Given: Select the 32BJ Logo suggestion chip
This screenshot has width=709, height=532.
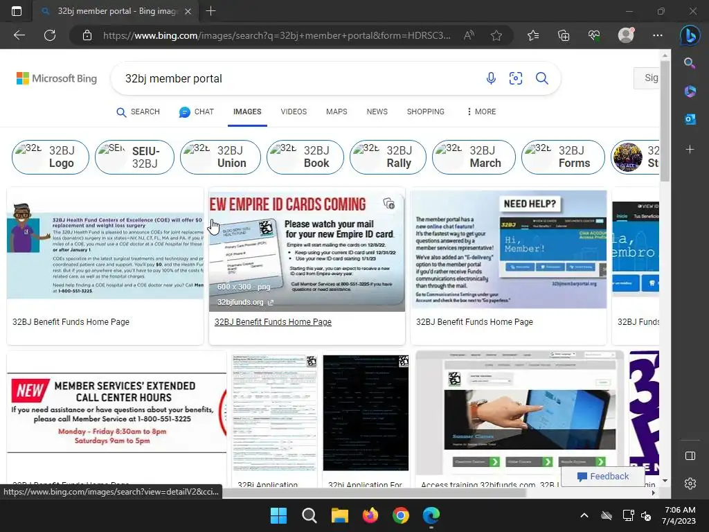Looking at the screenshot, I should 50,157.
